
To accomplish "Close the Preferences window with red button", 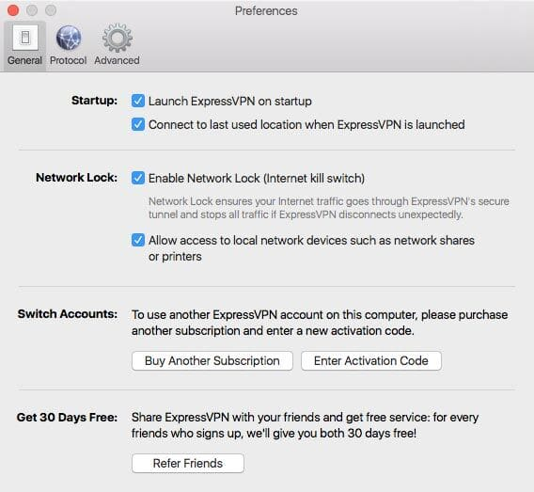I will coord(13,10).
